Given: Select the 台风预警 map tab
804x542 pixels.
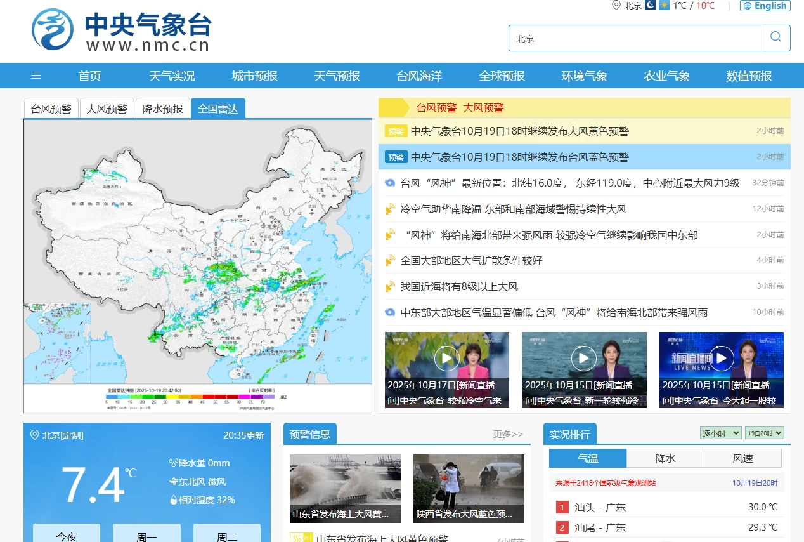Looking at the screenshot, I should 51,109.
